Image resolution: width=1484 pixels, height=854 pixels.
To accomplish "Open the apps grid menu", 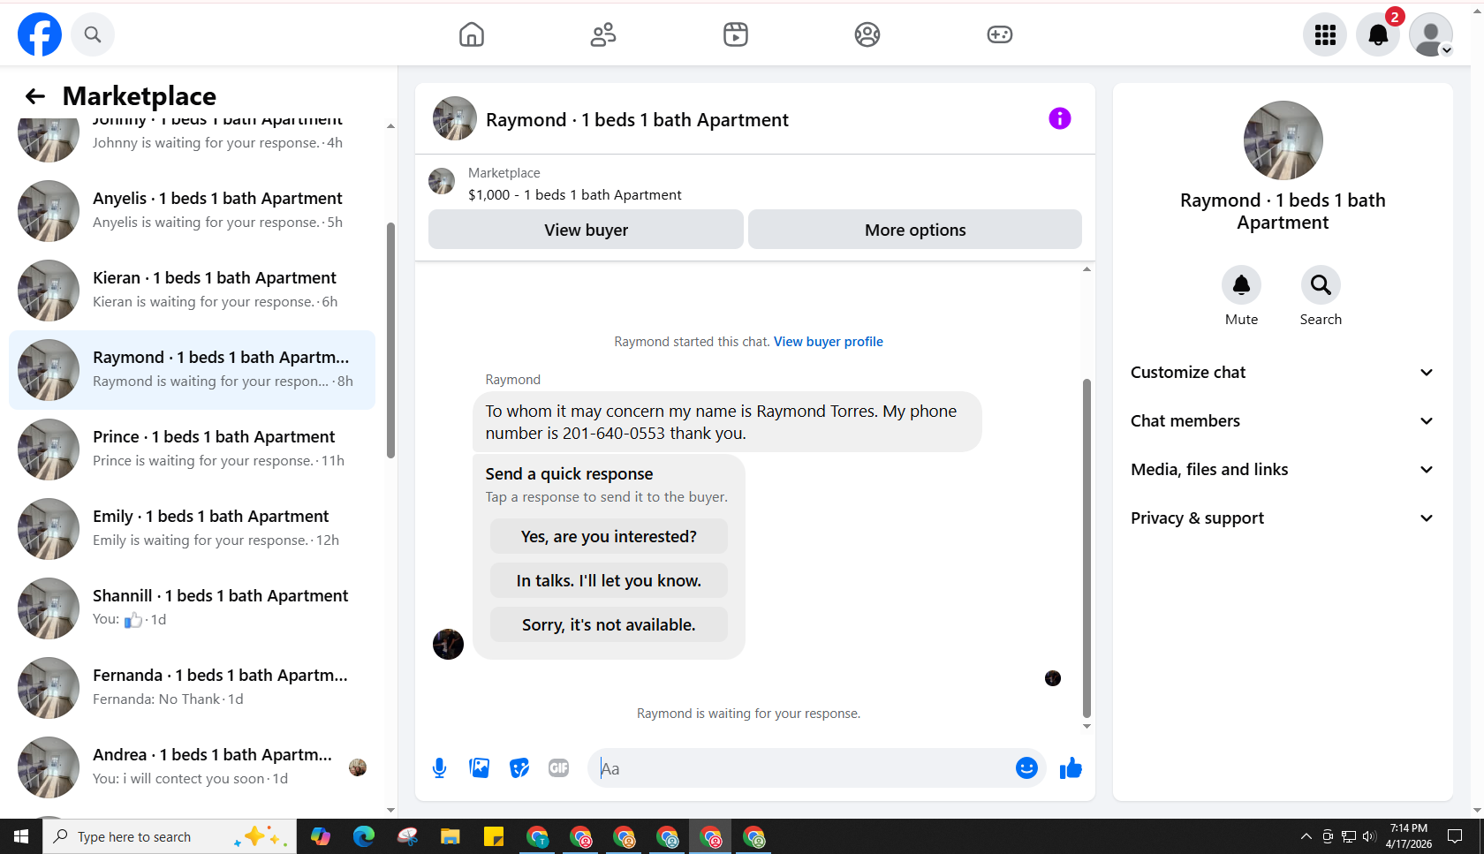I will tap(1325, 34).
